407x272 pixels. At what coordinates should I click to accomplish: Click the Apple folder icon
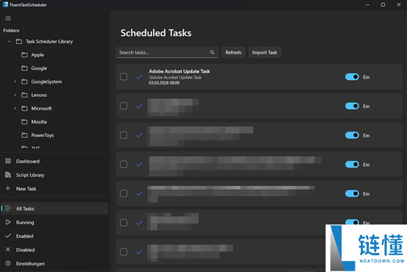tap(24, 55)
